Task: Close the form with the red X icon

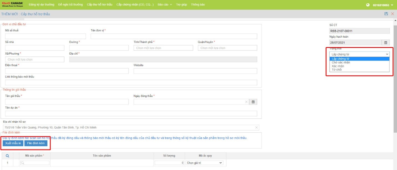Action: [393, 14]
